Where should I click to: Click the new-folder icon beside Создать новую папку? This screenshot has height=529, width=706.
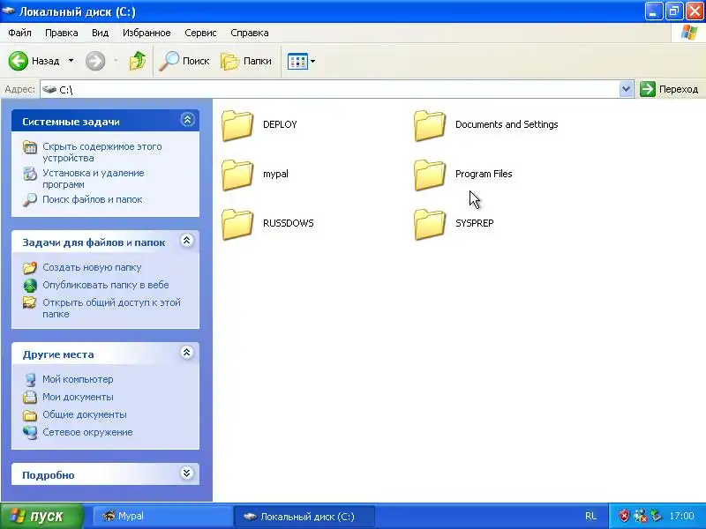click(30, 268)
